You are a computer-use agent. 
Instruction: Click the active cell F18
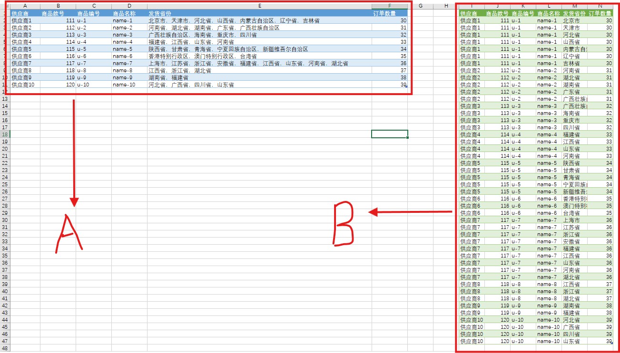(x=390, y=134)
